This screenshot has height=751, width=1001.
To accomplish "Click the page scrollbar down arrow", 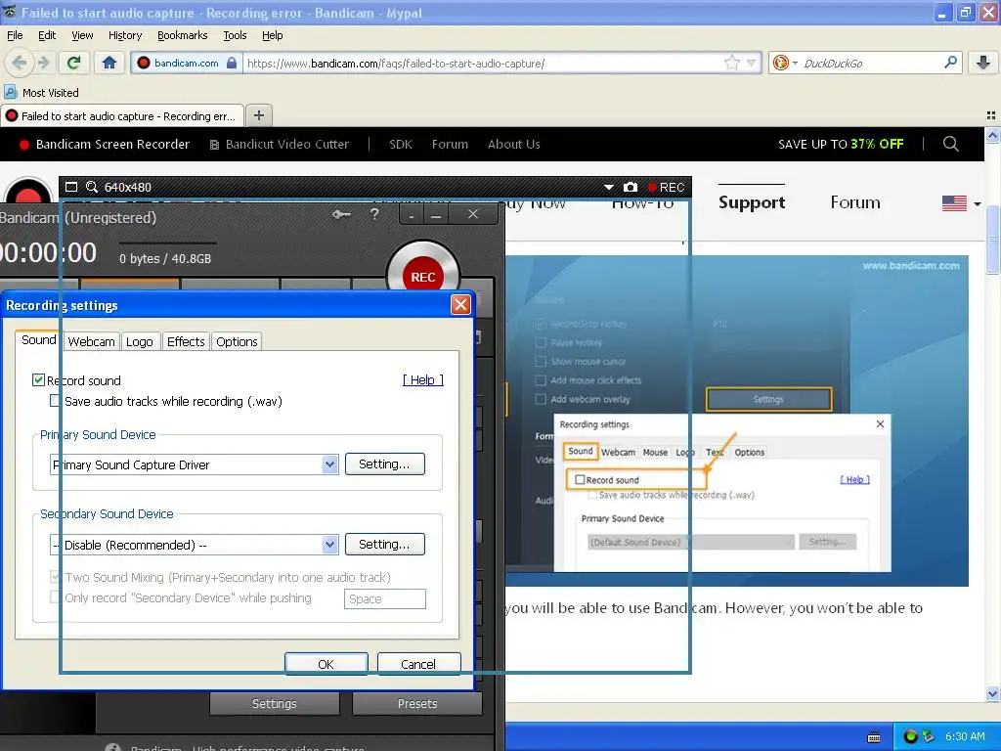I will pos(992,693).
